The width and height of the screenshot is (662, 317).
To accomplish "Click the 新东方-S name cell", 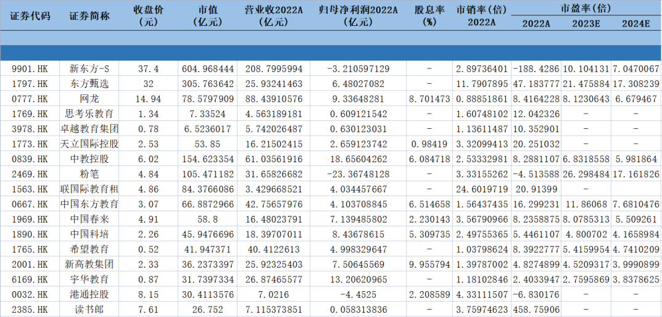I will point(89,68).
